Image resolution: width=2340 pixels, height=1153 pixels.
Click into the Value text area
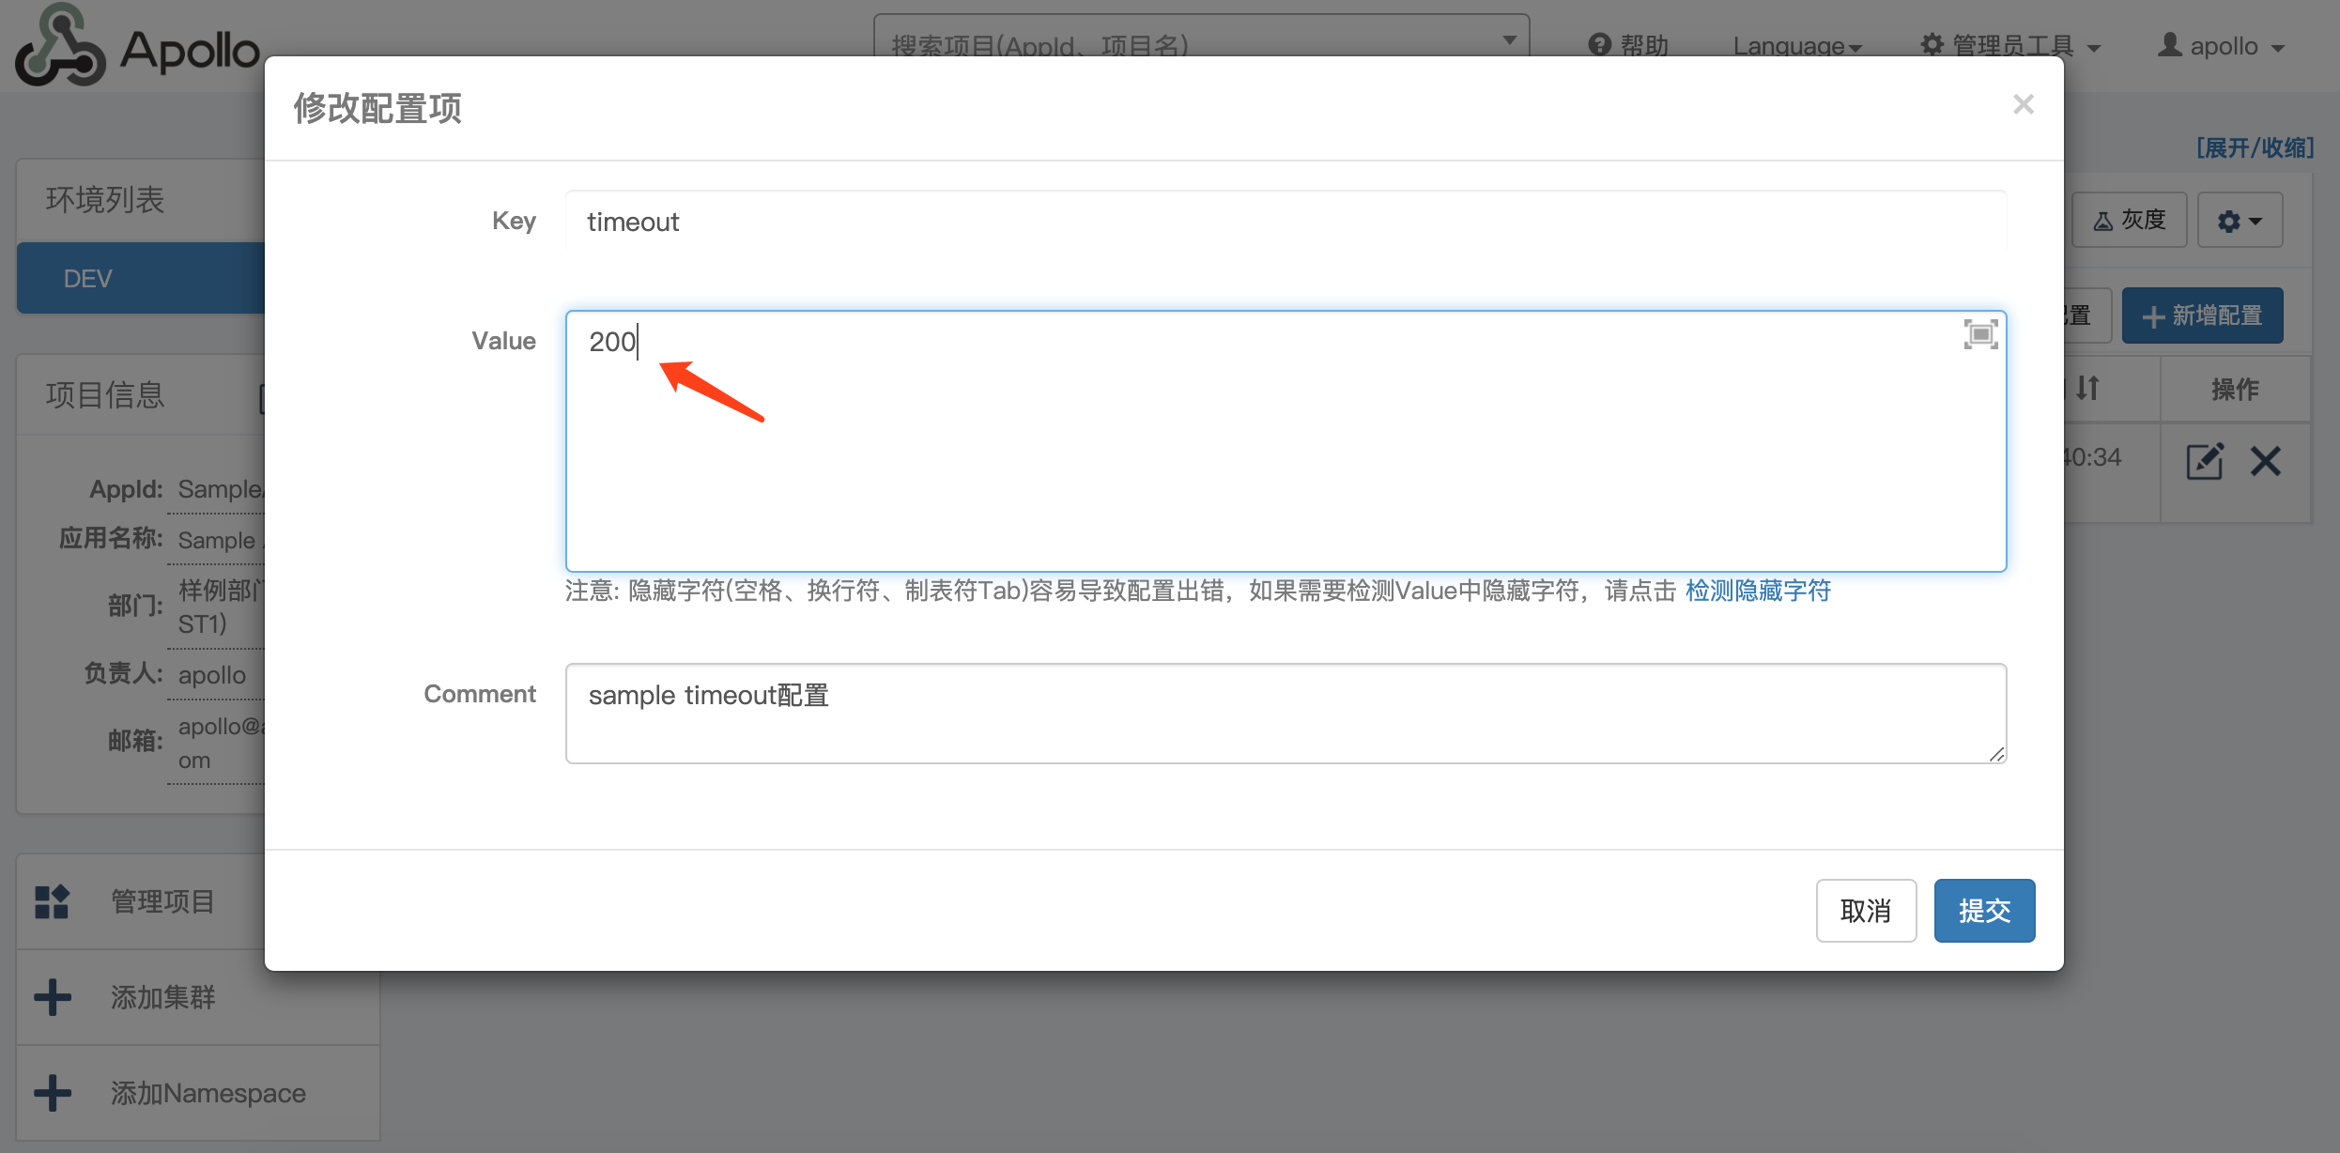click(1285, 441)
